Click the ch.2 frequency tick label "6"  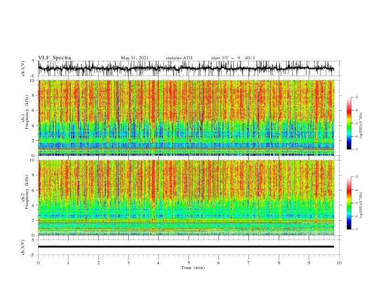click(33, 190)
